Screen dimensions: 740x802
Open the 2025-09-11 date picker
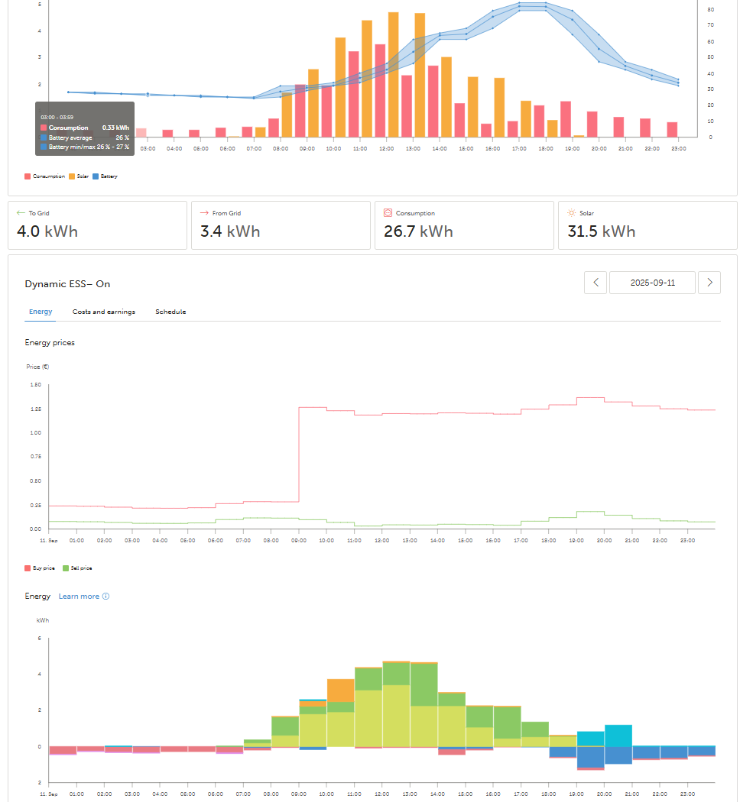click(653, 283)
